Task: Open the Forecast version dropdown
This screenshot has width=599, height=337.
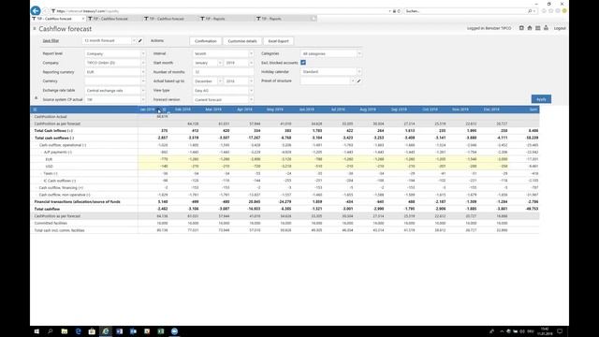Action: [223, 100]
